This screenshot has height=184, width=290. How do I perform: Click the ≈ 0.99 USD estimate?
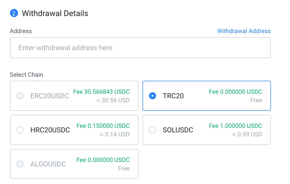(247, 134)
